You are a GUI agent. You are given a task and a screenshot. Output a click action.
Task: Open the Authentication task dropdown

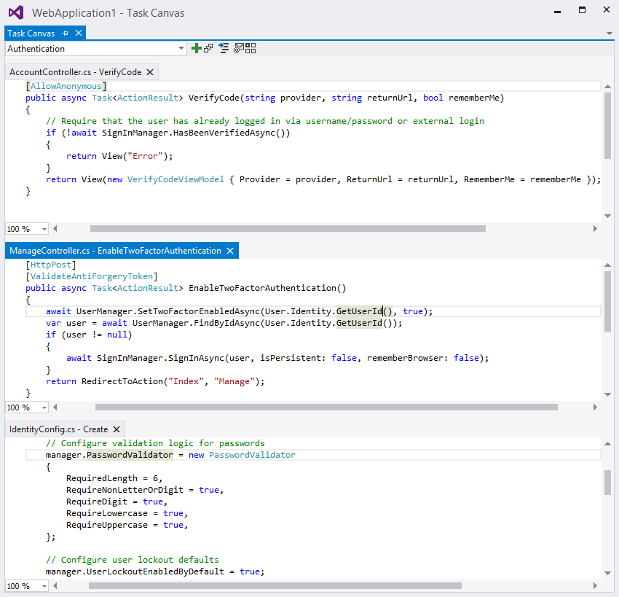[181, 49]
